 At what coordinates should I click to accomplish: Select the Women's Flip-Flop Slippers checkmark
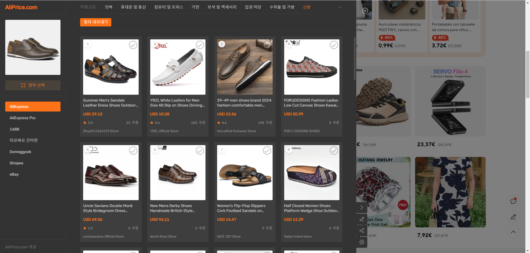coord(267,151)
